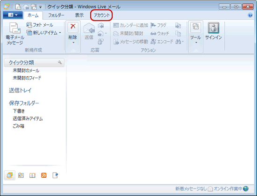Click メッセージの移動
This screenshot has width=257, height=196.
pos(131,42)
